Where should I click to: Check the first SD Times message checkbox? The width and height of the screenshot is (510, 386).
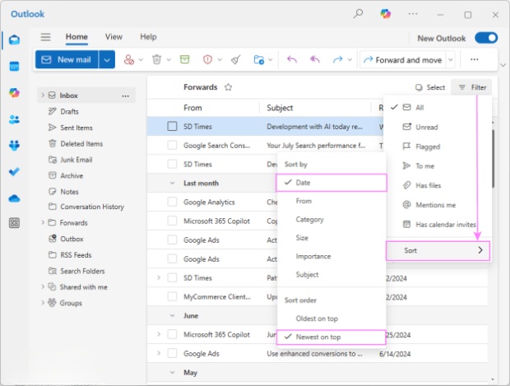tap(172, 126)
